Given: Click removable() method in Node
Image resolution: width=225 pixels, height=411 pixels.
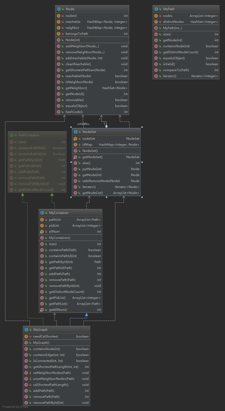Looking at the screenshot, I should point(92,100).
